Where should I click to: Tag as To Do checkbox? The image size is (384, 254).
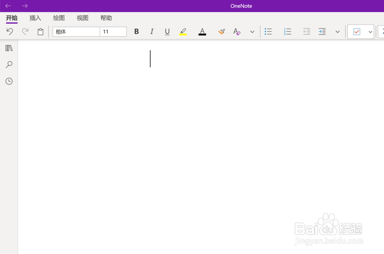(x=357, y=31)
